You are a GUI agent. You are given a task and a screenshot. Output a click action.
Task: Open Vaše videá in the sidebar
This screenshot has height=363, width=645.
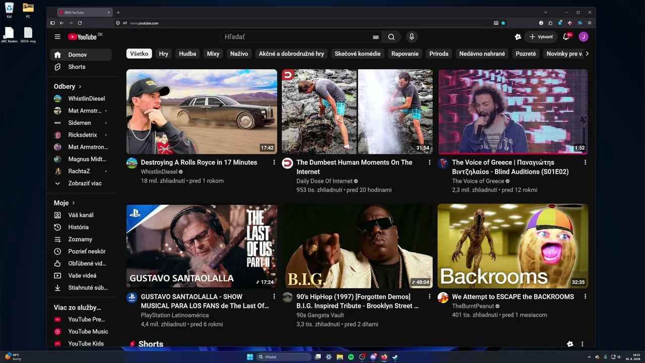coord(81,275)
